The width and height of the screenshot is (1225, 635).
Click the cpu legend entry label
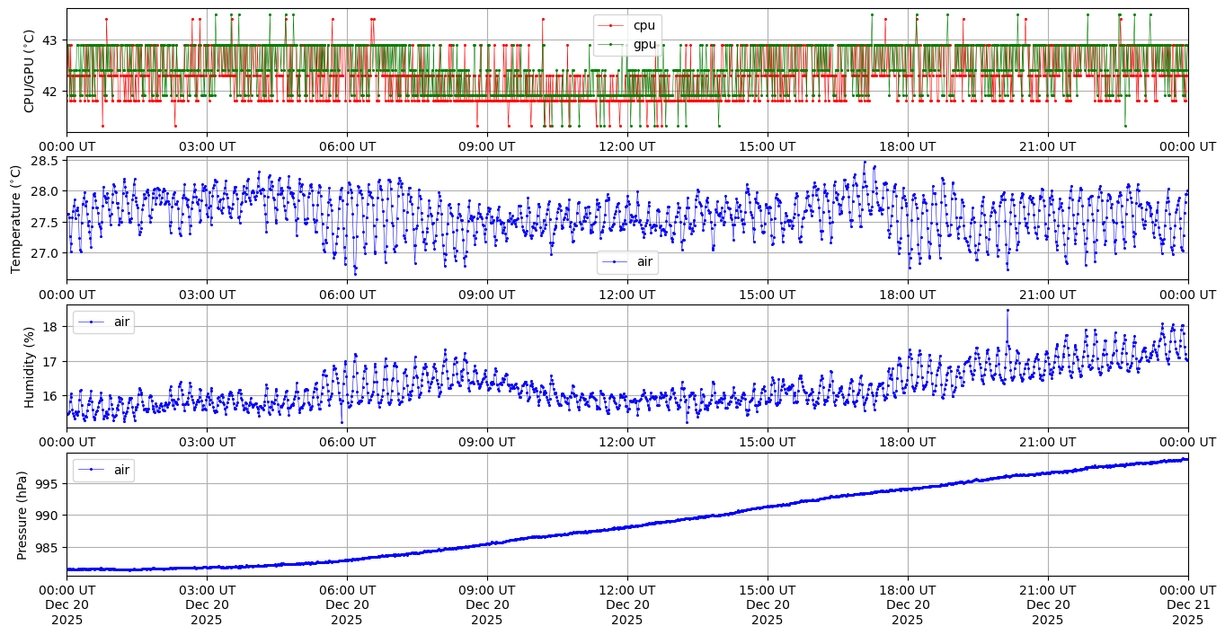(644, 25)
